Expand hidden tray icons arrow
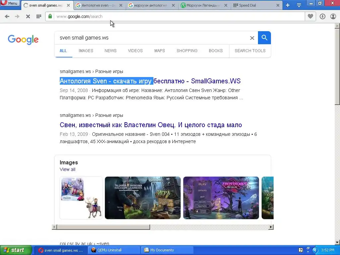The height and width of the screenshot is (255, 340). 315,250
